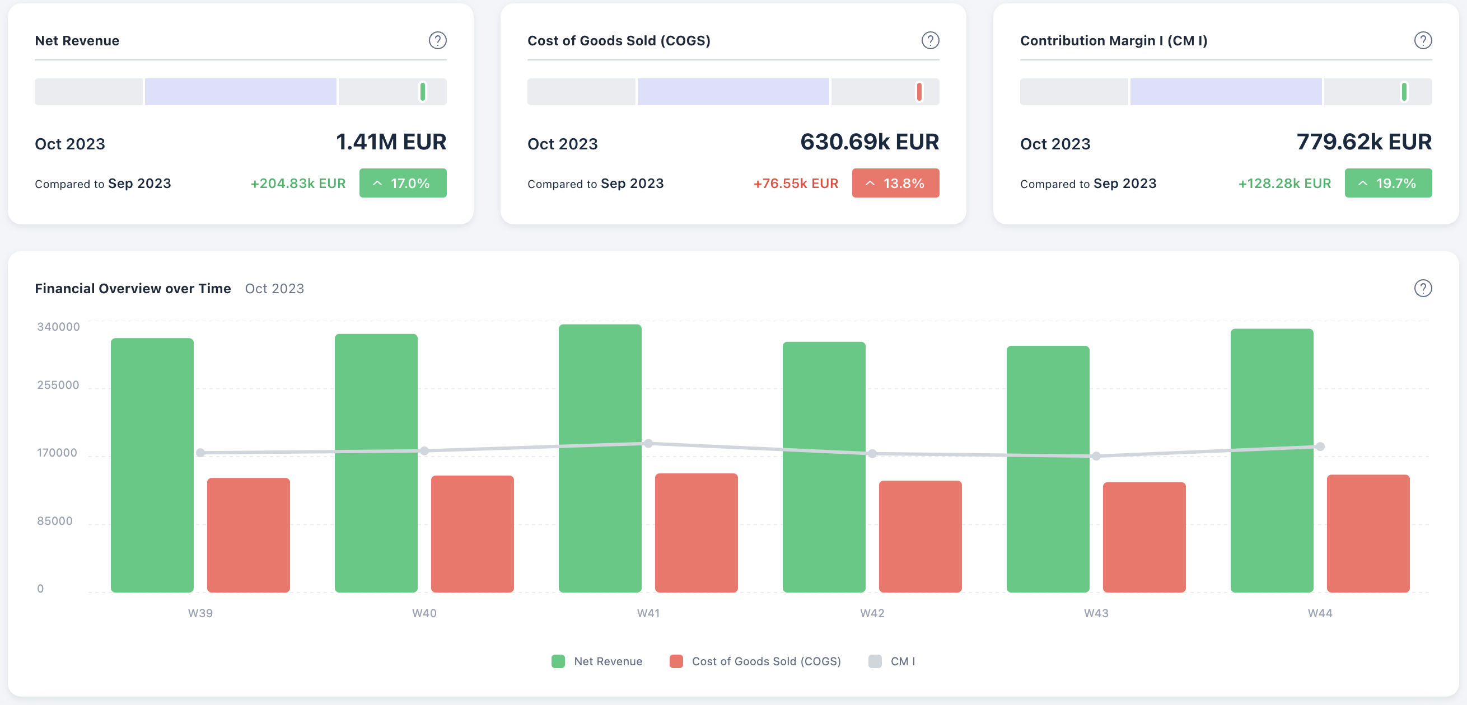
Task: Click green up-arrow 19.7% badge
Action: pos(1388,183)
